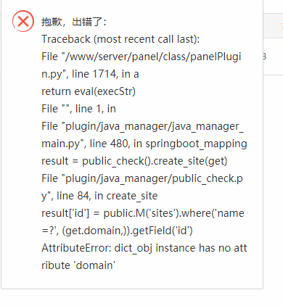This screenshot has height=306, width=283.
Task: Click the 'File "", line 1, in' line
Action: pos(78,109)
